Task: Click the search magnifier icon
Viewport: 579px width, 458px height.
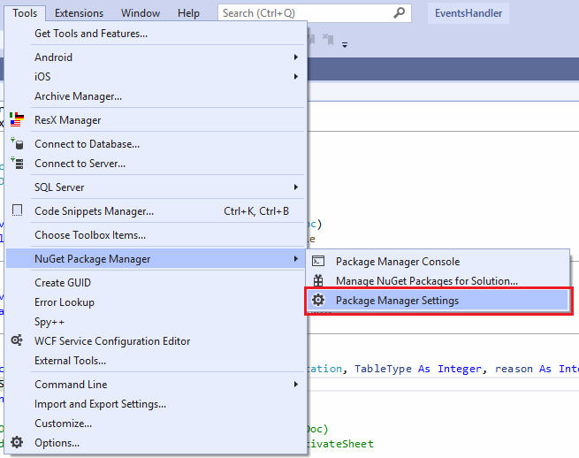Action: pyautogui.click(x=399, y=13)
